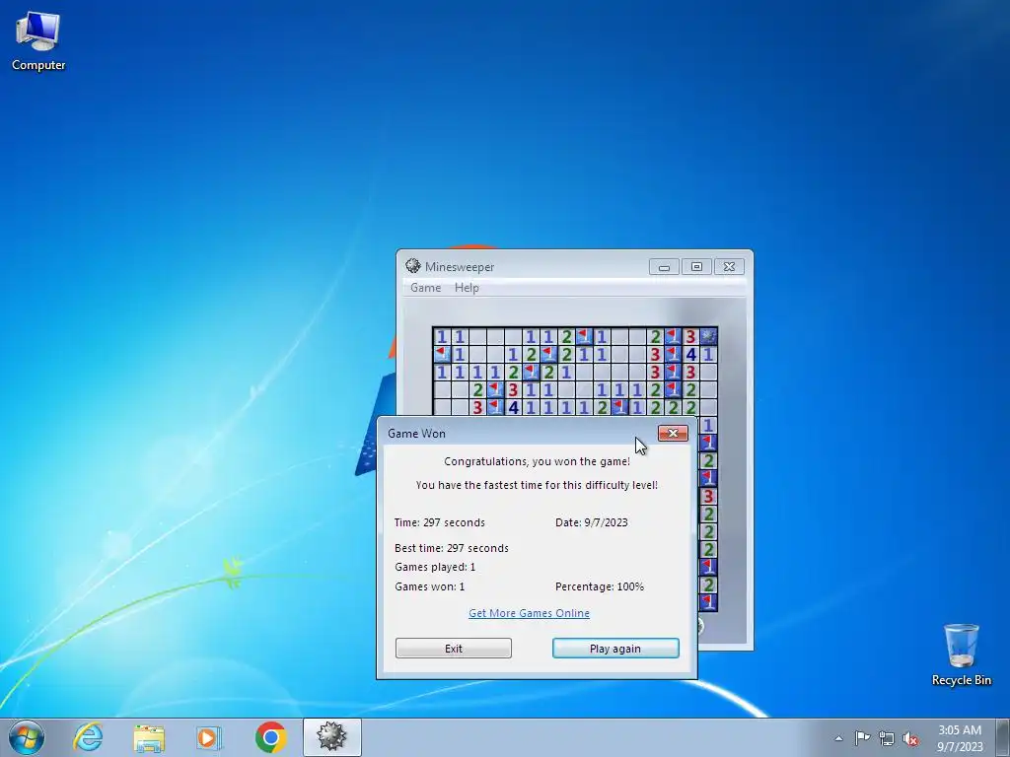
Task: Click the muted volume speaker tray icon
Action: coord(910,738)
